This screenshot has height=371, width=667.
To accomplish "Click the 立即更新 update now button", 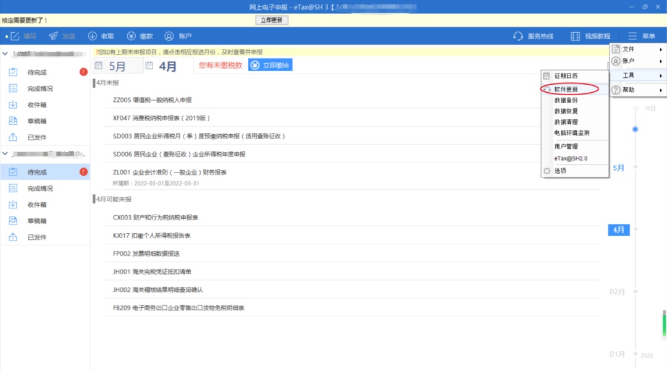I will click(272, 20).
